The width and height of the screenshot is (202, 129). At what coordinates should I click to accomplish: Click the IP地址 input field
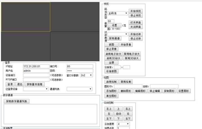36,66
